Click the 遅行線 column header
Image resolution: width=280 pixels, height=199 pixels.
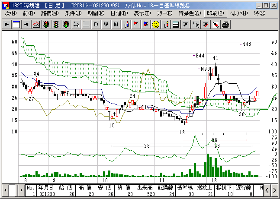244,188
